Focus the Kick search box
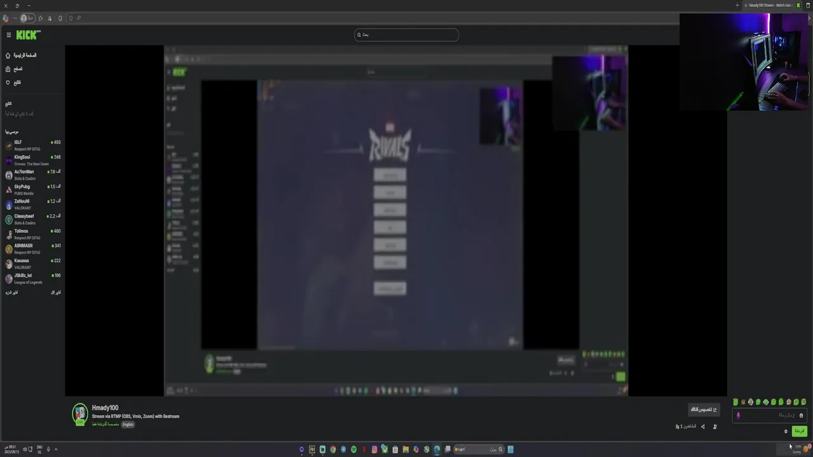 [406, 35]
